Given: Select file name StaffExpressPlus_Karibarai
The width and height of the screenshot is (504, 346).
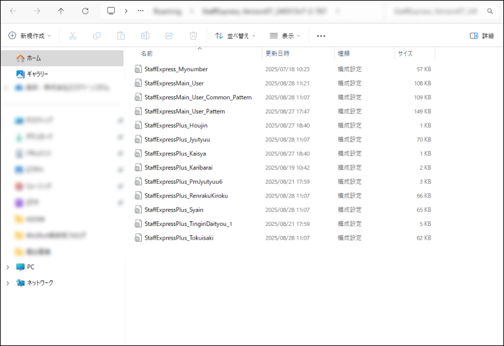Looking at the screenshot, I should pos(178,167).
